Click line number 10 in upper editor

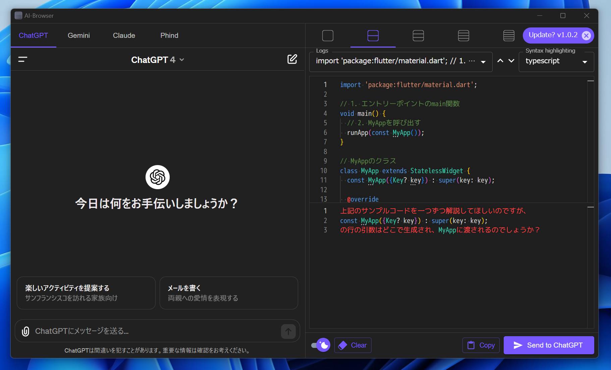pos(323,171)
